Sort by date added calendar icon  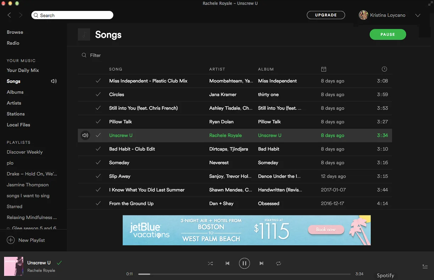(323, 69)
